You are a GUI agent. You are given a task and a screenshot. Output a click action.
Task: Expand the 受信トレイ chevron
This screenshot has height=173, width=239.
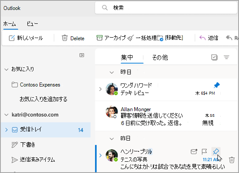(7, 130)
